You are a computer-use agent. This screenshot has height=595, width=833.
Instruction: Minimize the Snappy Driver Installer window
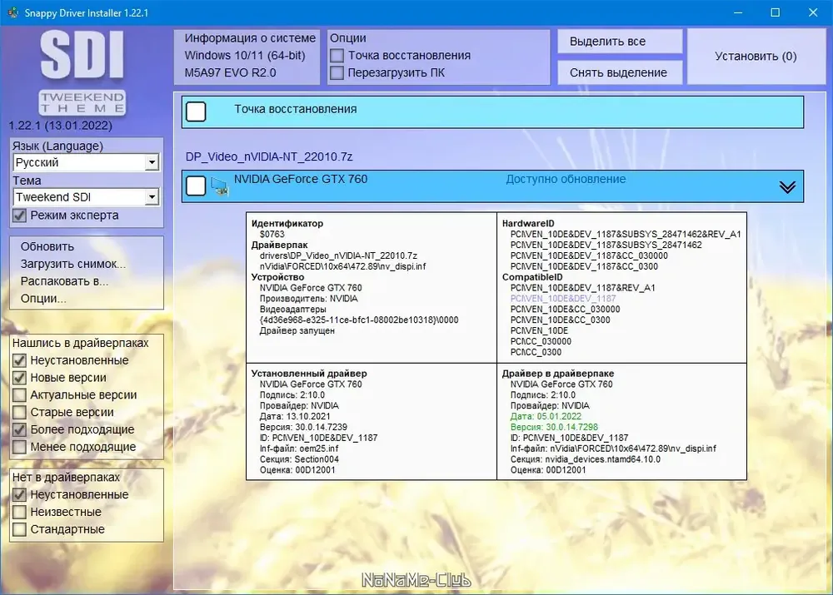(738, 12)
